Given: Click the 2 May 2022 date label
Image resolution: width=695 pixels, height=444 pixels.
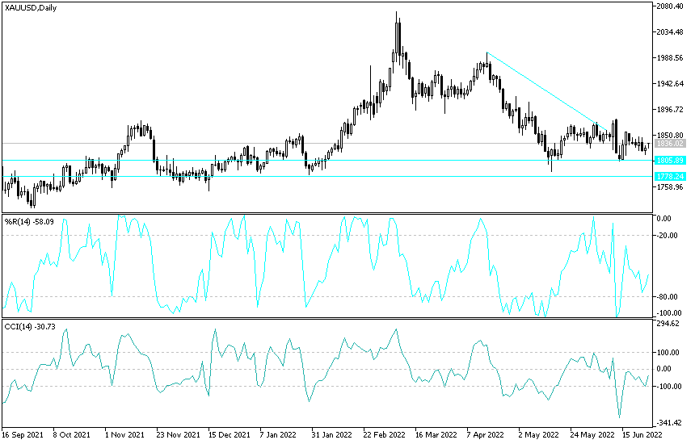Looking at the screenshot, I should coord(538,434).
